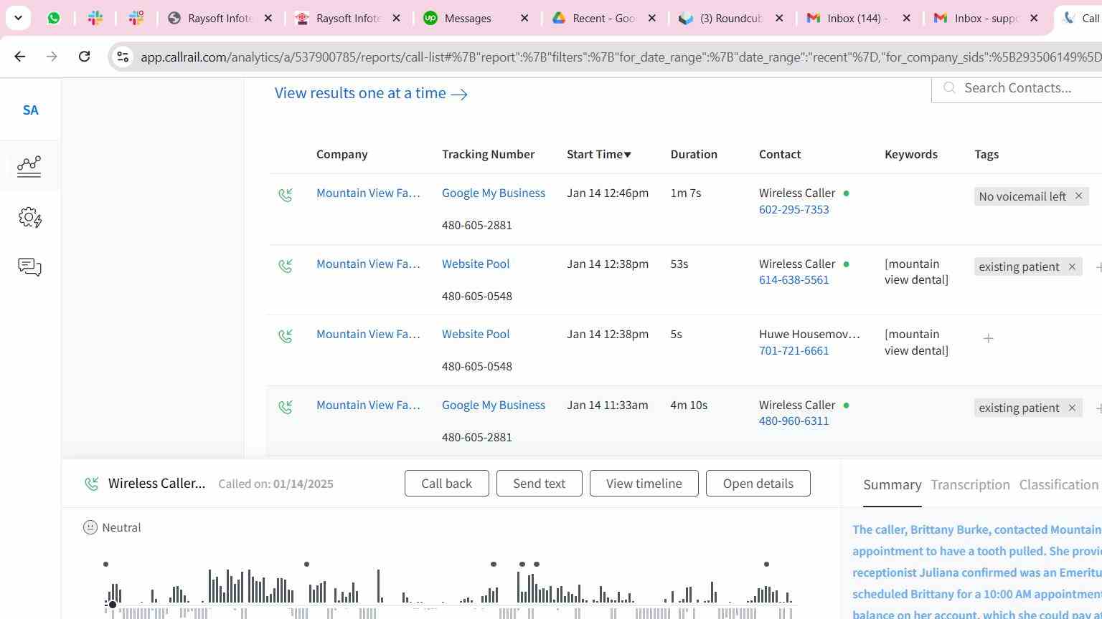
Task: Open the settings gear with lightning icon
Action: point(29,217)
